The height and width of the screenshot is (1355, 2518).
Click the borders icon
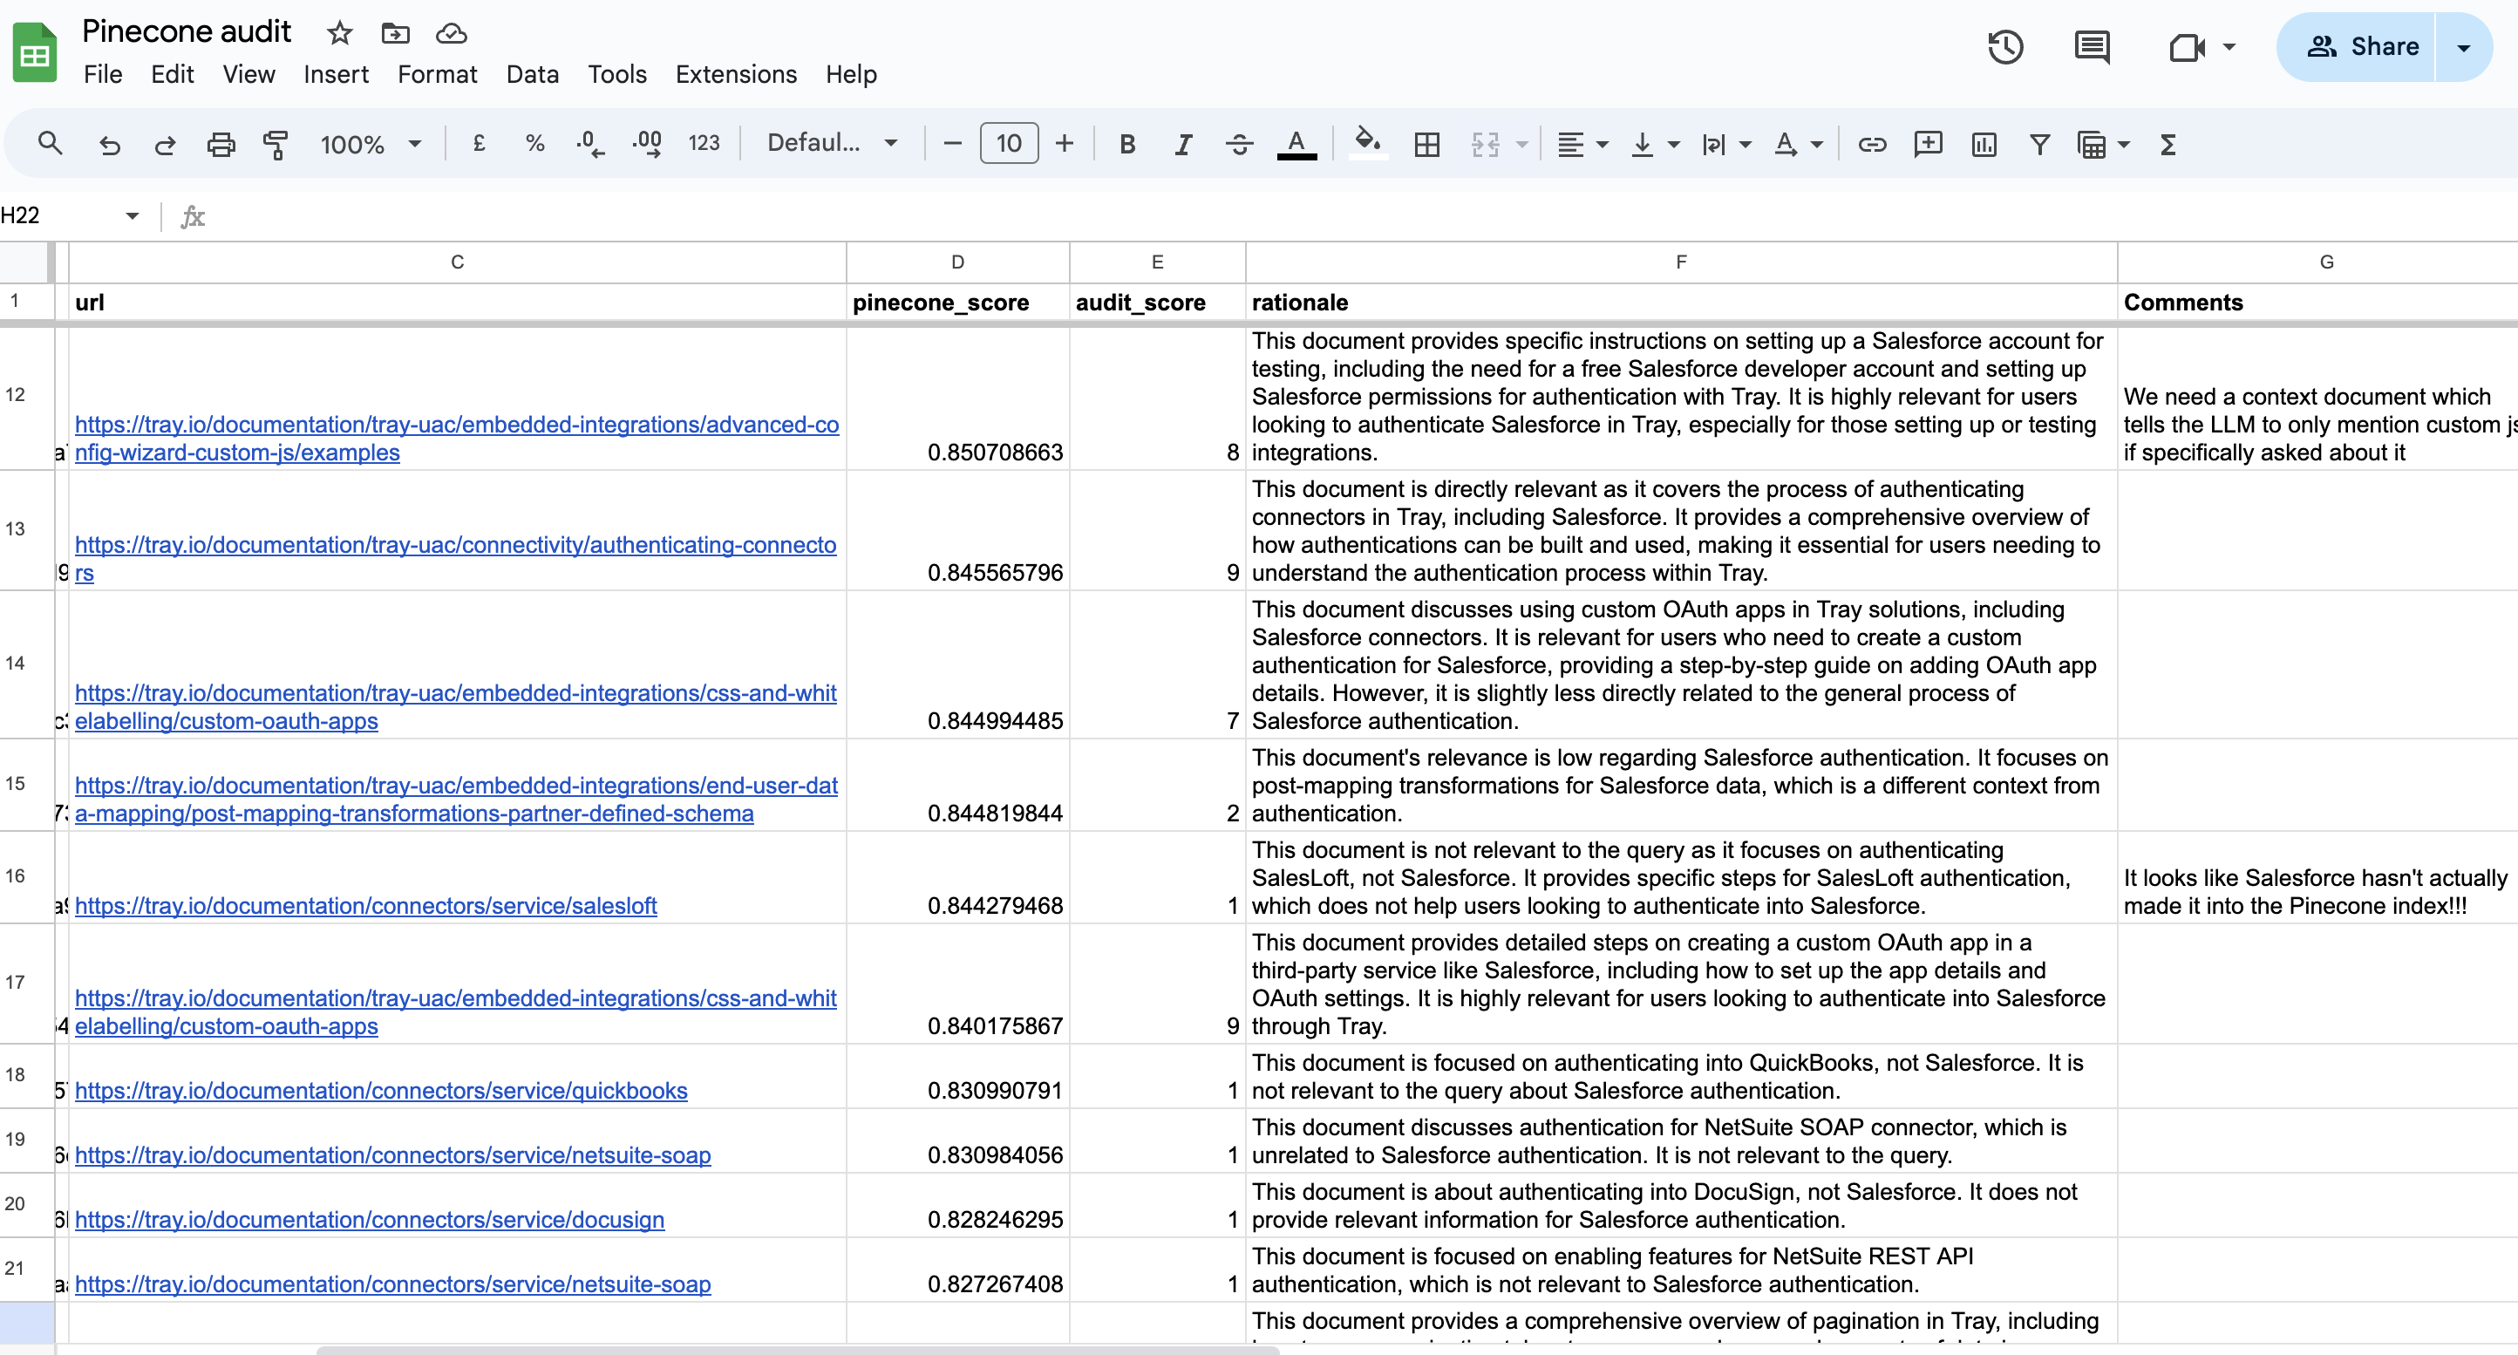pos(1426,145)
